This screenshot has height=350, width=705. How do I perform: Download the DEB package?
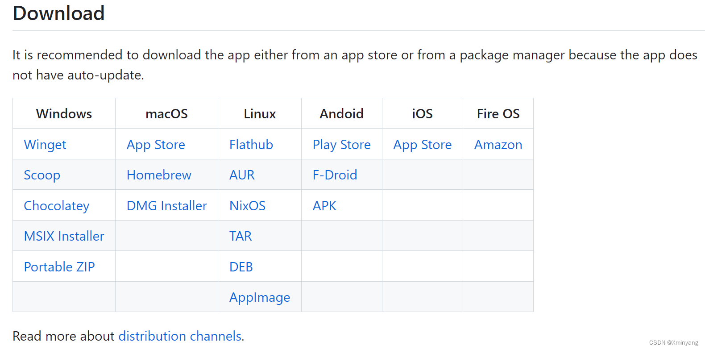(x=241, y=267)
